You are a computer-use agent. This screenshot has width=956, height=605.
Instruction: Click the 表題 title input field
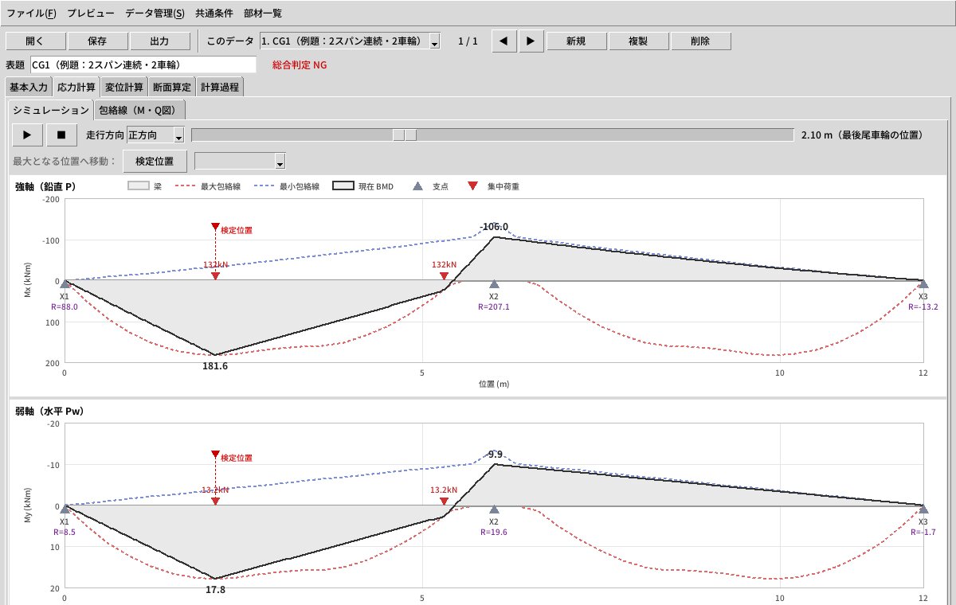143,64
